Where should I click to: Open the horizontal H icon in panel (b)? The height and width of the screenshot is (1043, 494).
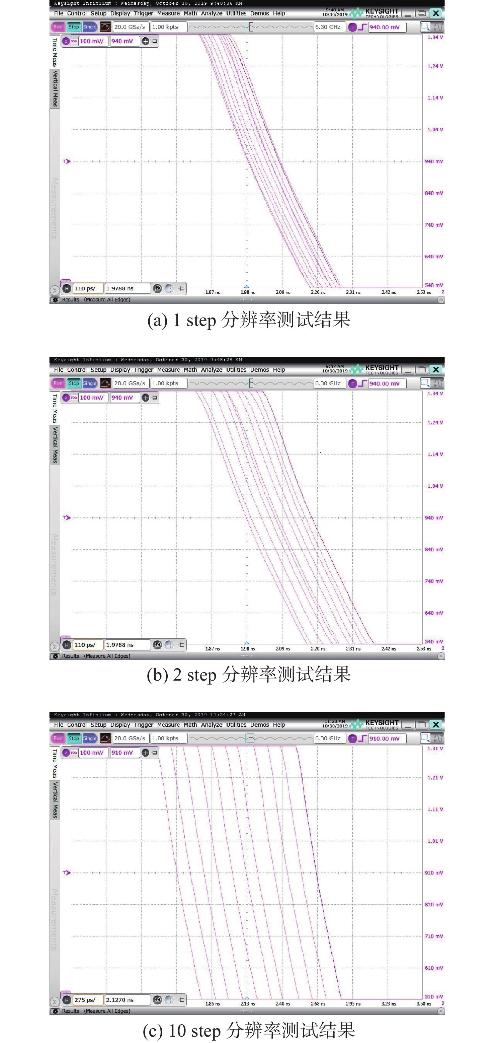(67, 645)
